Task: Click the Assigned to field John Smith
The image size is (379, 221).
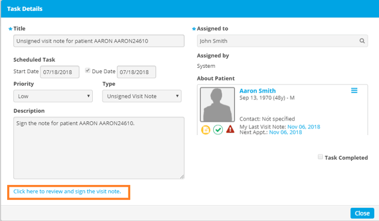Action: point(283,41)
